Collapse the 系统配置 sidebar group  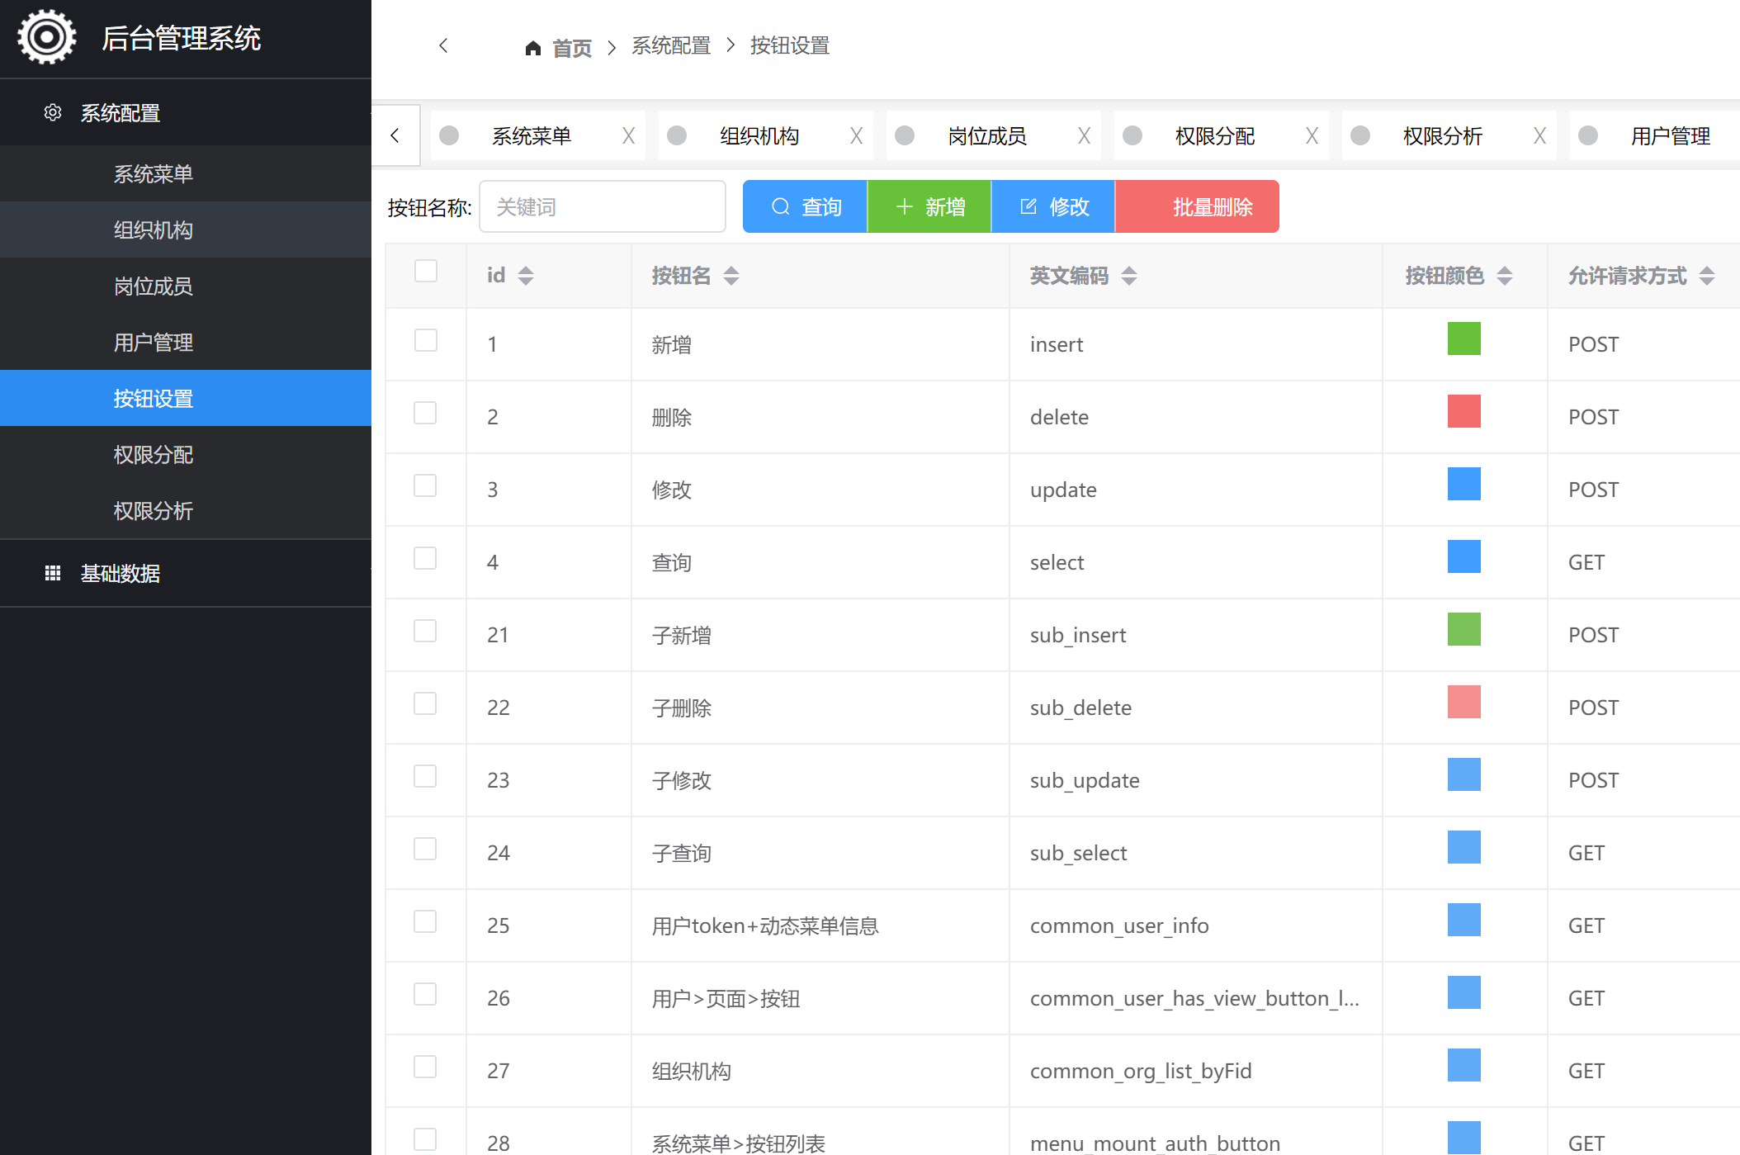186,112
